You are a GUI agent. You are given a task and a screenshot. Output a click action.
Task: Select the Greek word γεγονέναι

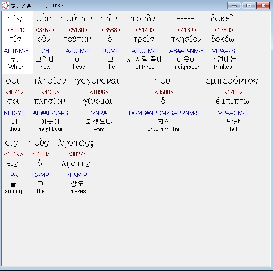pyautogui.click(x=97, y=81)
